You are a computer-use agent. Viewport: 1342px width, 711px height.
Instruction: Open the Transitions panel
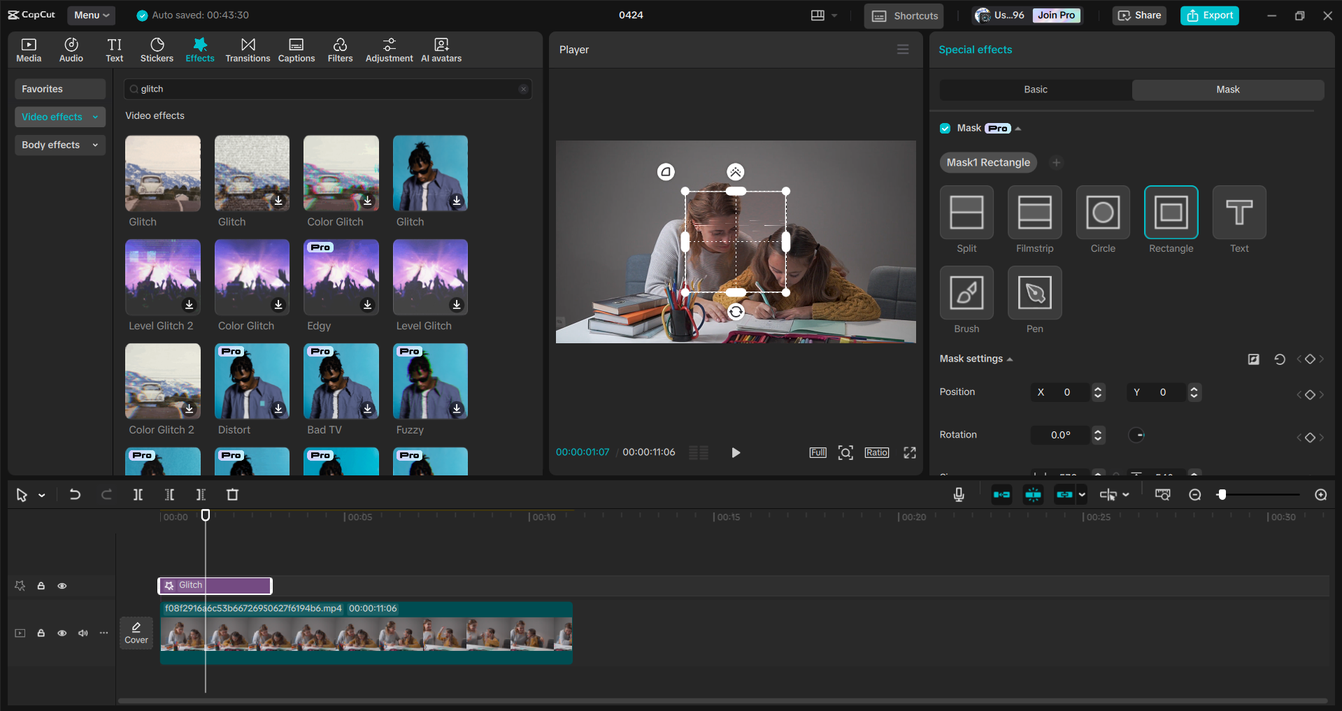(248, 49)
